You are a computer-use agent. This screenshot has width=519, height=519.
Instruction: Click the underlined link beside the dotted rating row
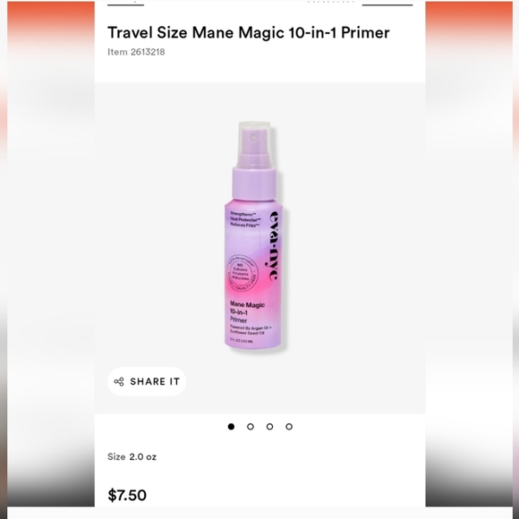coord(387,4)
